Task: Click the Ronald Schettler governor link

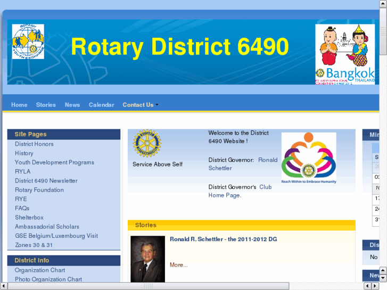Action: click(243, 164)
